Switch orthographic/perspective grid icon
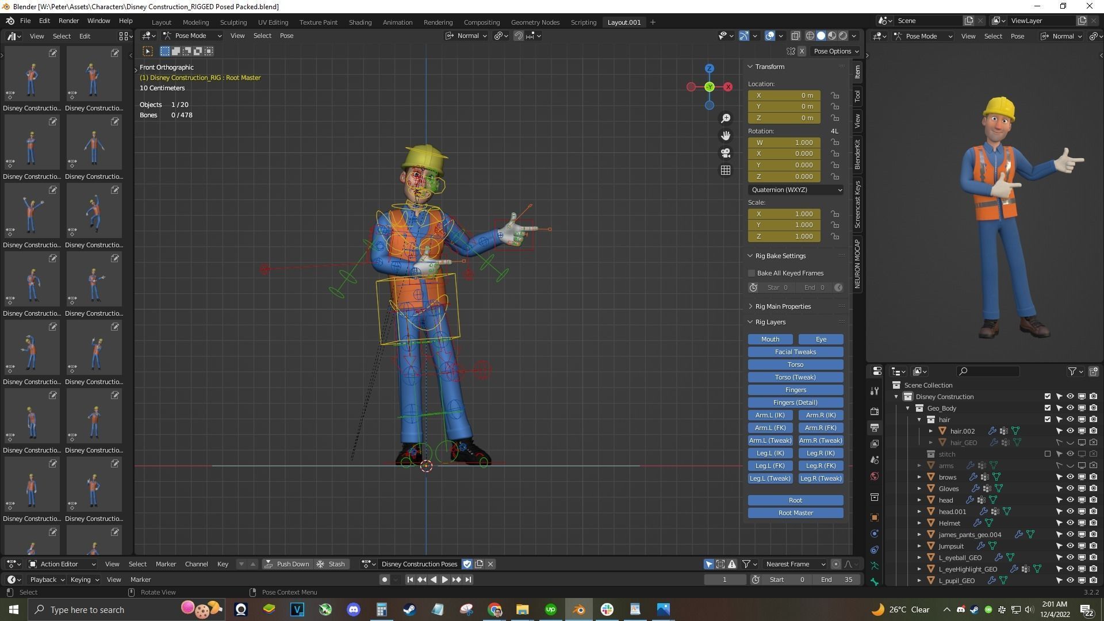Viewport: 1104px width, 621px height. 726,170
